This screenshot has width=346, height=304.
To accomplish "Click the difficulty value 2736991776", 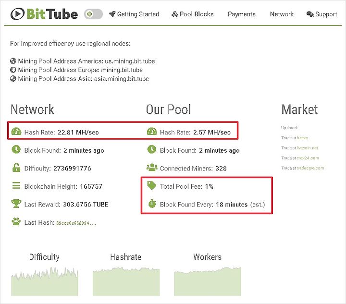I will [72, 169].
